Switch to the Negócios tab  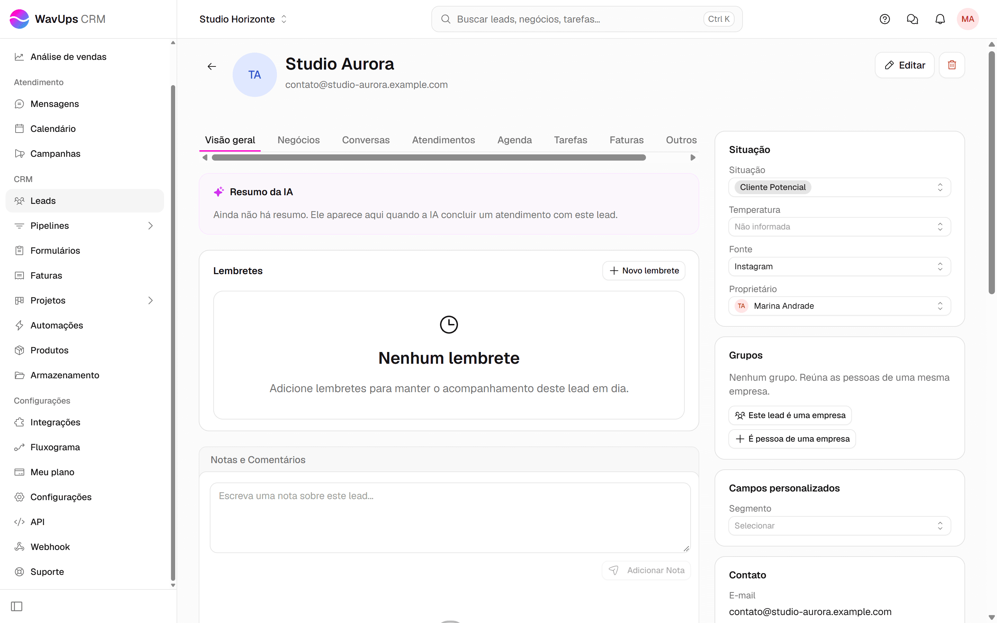tap(298, 140)
